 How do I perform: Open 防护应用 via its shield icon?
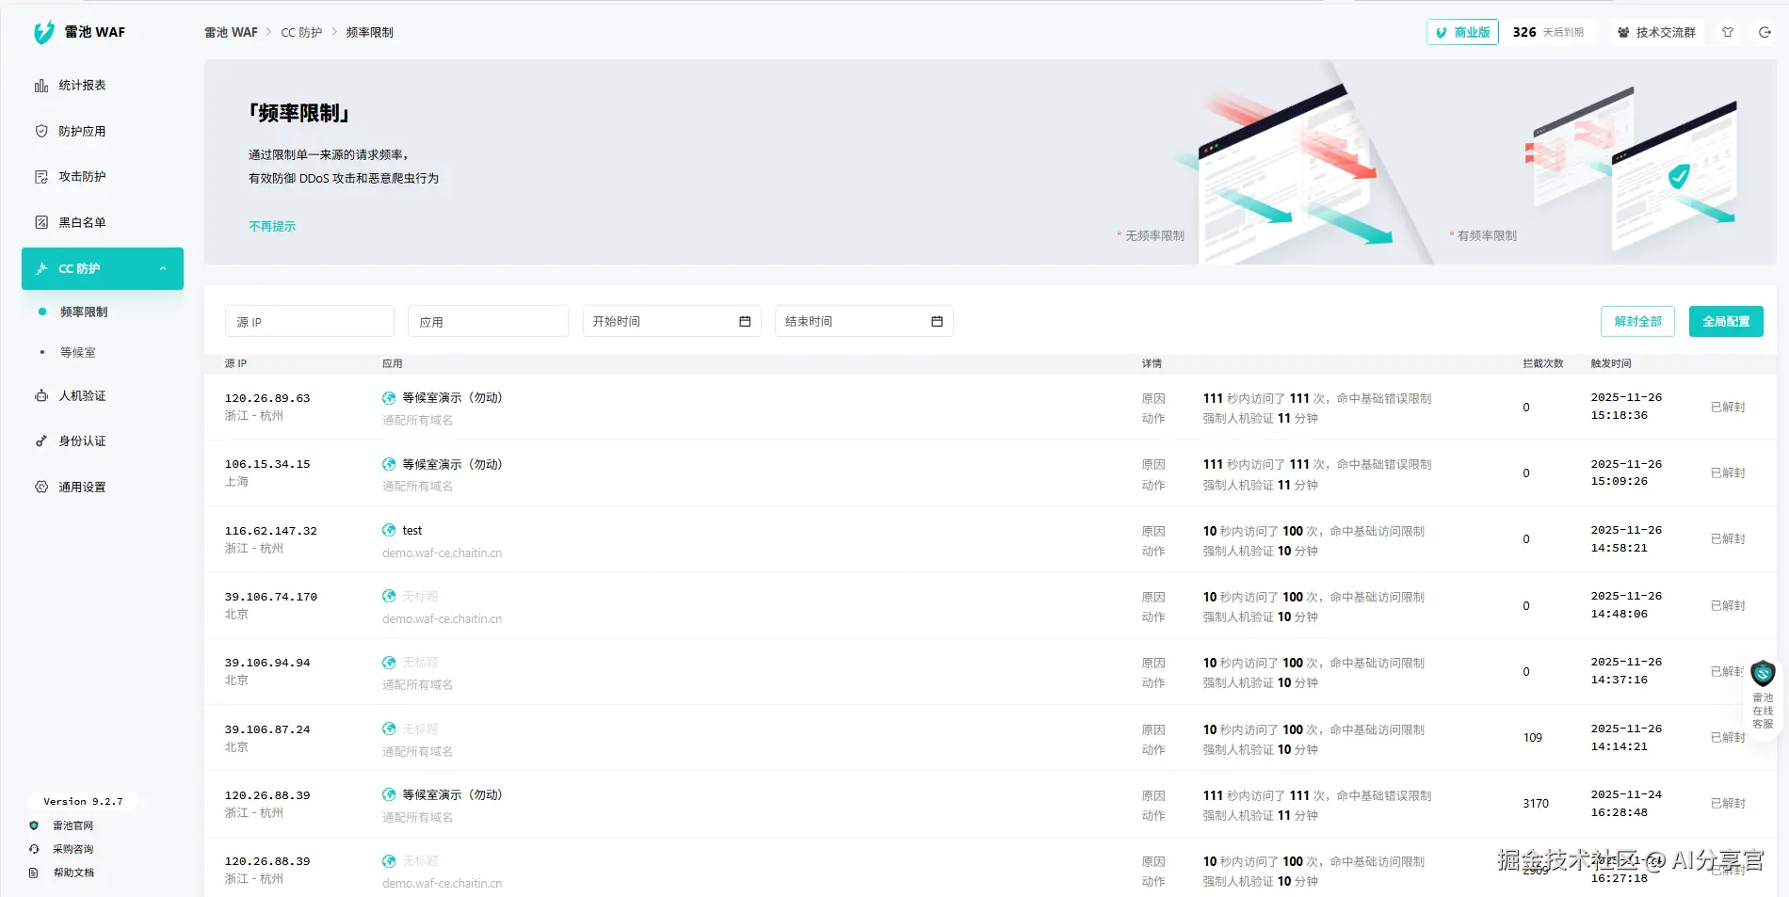pos(41,132)
